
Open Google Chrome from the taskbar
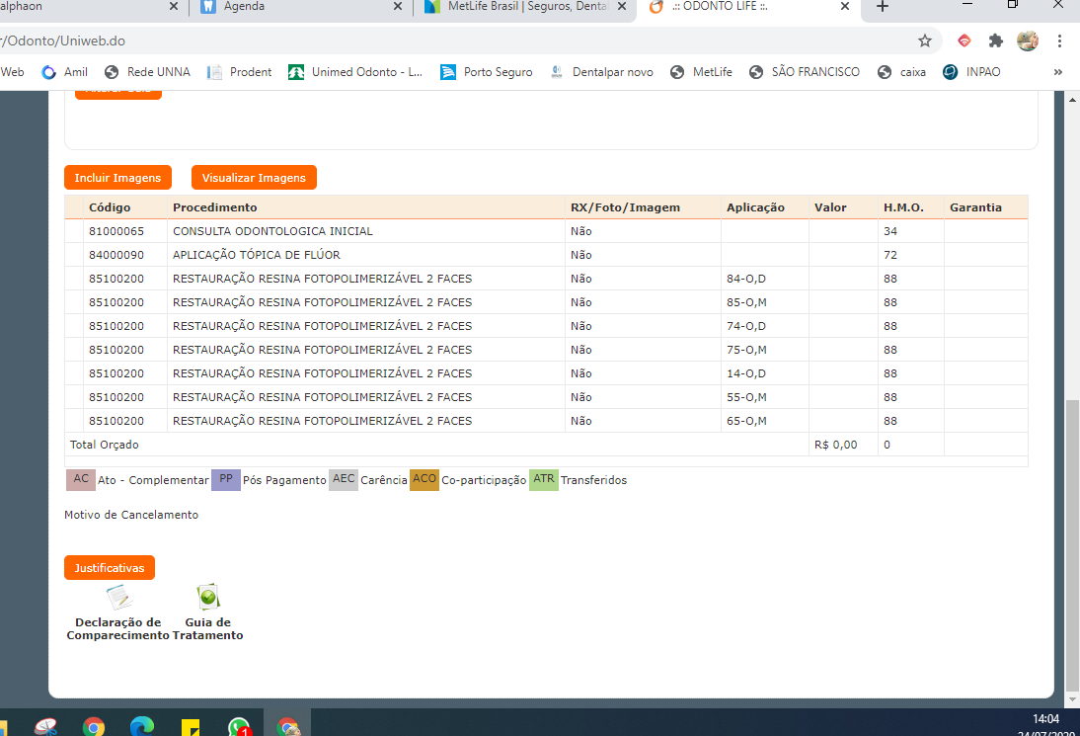tap(94, 726)
